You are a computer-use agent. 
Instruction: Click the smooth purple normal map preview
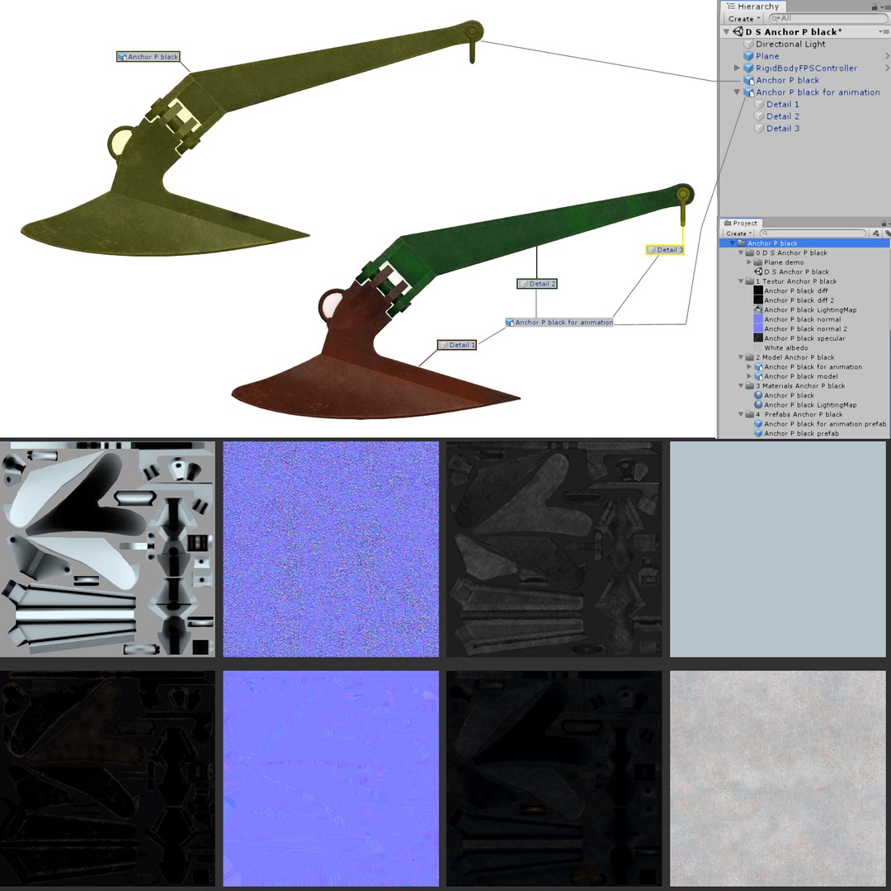pyautogui.click(x=331, y=779)
